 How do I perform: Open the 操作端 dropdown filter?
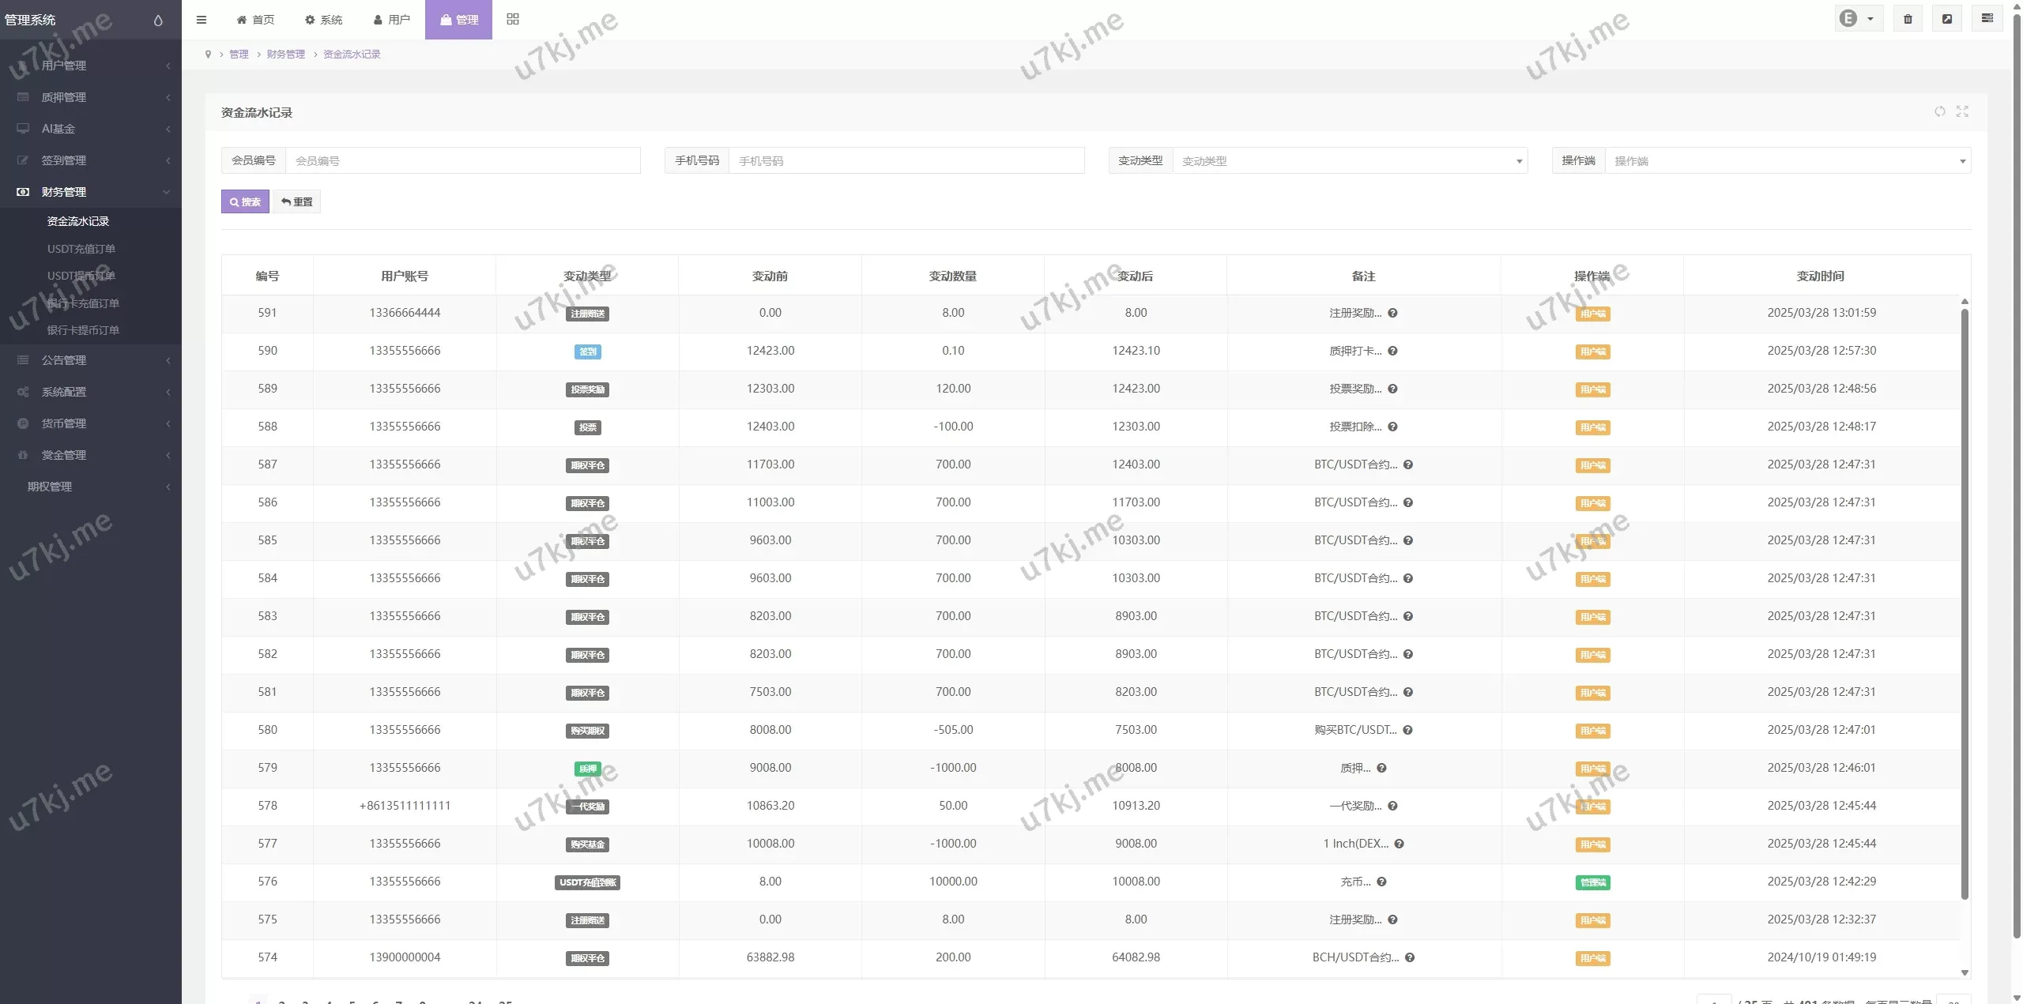click(1788, 161)
